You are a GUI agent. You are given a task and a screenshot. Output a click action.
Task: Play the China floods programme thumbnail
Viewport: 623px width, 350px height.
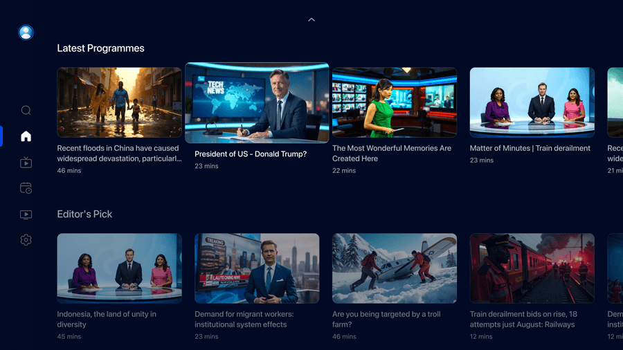point(119,102)
